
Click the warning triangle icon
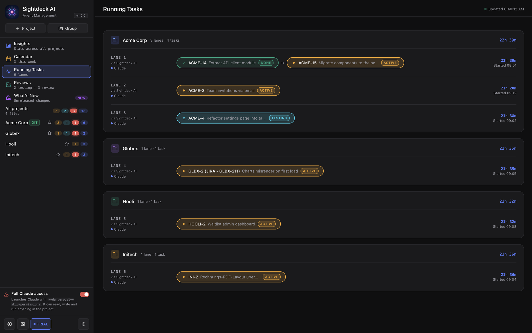6,295
